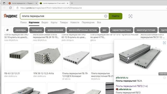Open the ПБ 4.0 32-12-21 slab thumbnail
This screenshot has height=94, width=167.
point(18,57)
